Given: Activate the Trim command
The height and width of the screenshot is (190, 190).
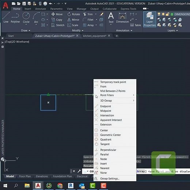Looking at the screenshot, I should pyautogui.click(x=88, y=14).
